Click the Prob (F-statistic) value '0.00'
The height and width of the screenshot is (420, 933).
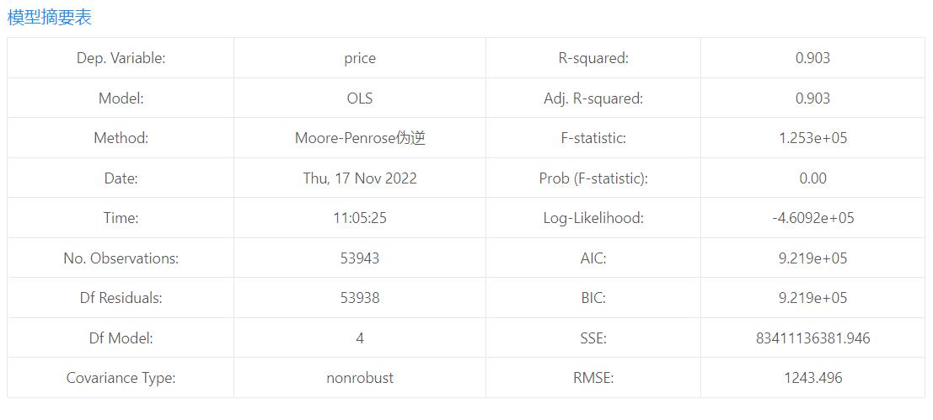click(812, 178)
